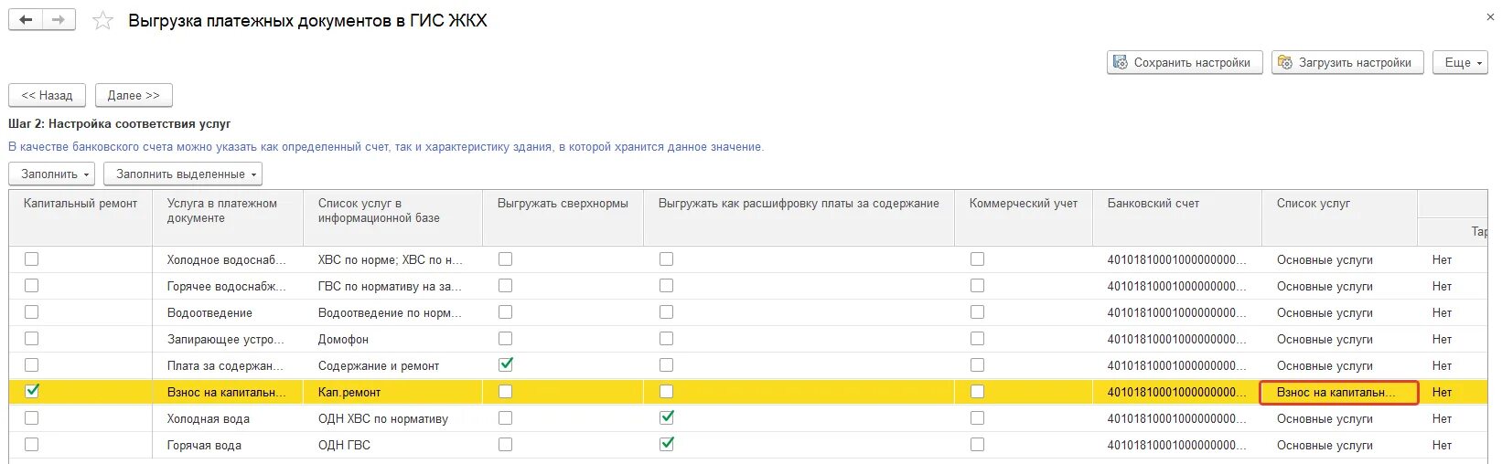Click the Загрузить настройки button
This screenshot has height=464, width=1502.
[1346, 63]
